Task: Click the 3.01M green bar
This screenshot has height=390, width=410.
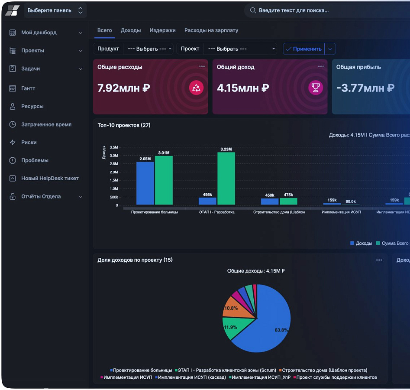Action: (164, 180)
